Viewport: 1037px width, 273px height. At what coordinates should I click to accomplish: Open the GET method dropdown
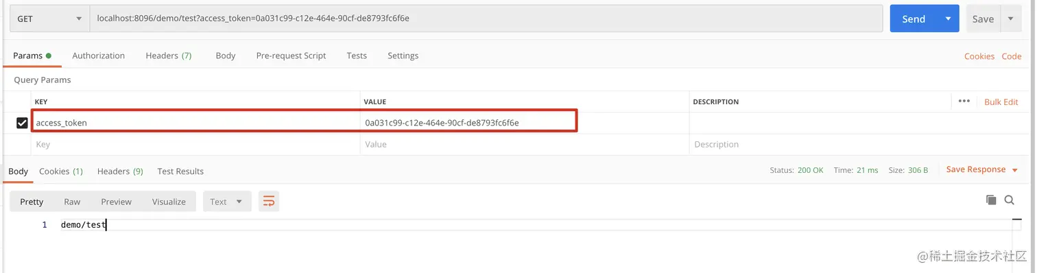(49, 19)
